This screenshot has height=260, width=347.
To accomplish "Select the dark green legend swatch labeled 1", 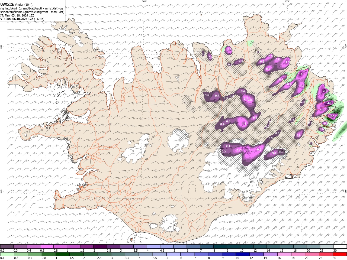I will click(x=62, y=254).
